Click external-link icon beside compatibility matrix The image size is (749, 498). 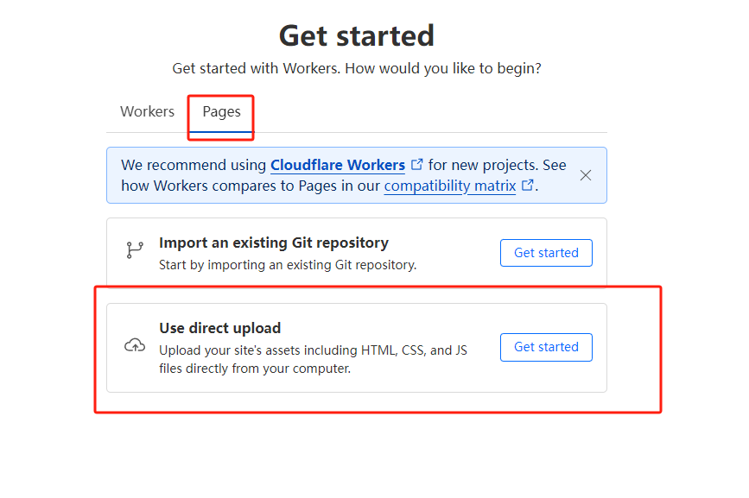click(528, 186)
